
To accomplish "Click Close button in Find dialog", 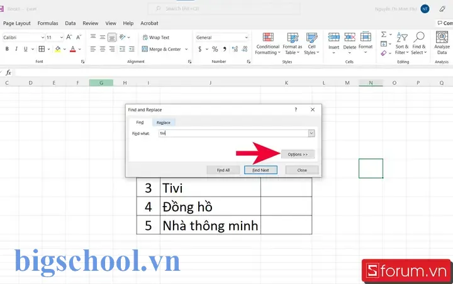I will (x=302, y=170).
